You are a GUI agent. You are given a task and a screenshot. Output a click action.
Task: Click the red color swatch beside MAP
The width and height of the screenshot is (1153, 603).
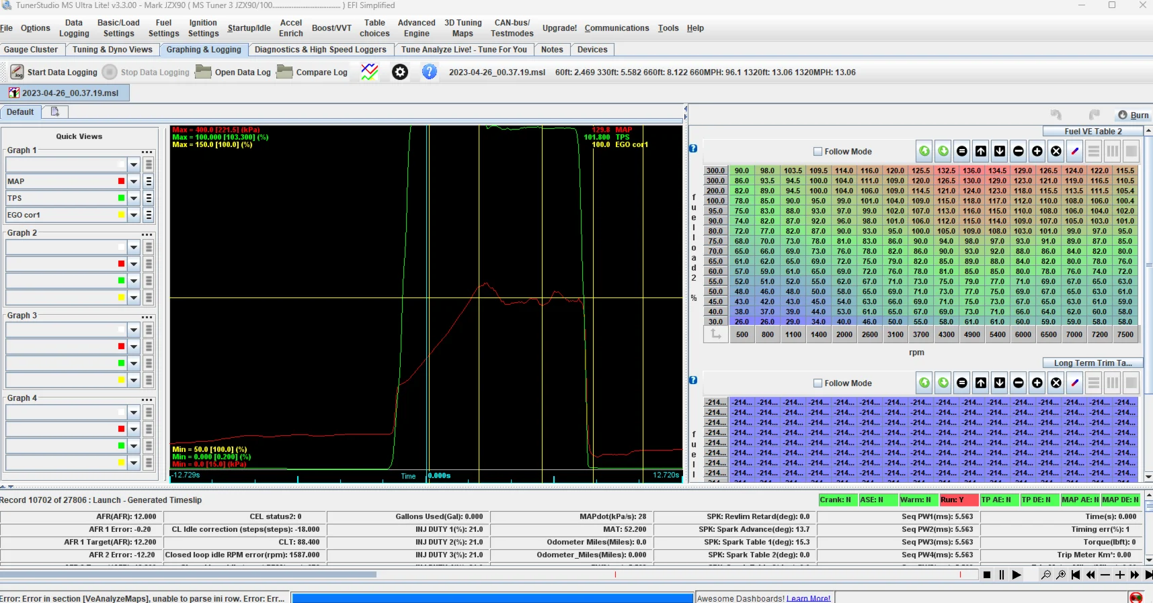tap(121, 181)
